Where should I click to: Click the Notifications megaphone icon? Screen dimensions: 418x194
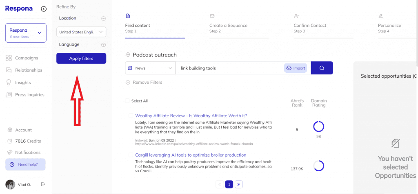pos(10,152)
